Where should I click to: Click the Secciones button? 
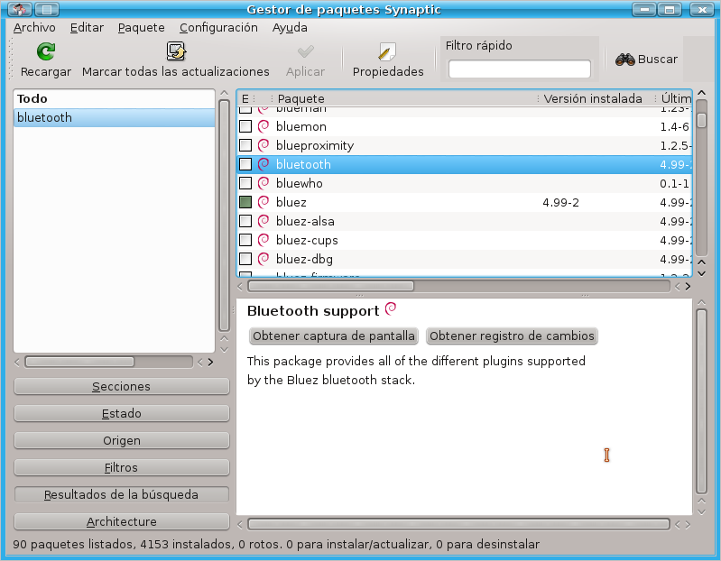pos(122,386)
